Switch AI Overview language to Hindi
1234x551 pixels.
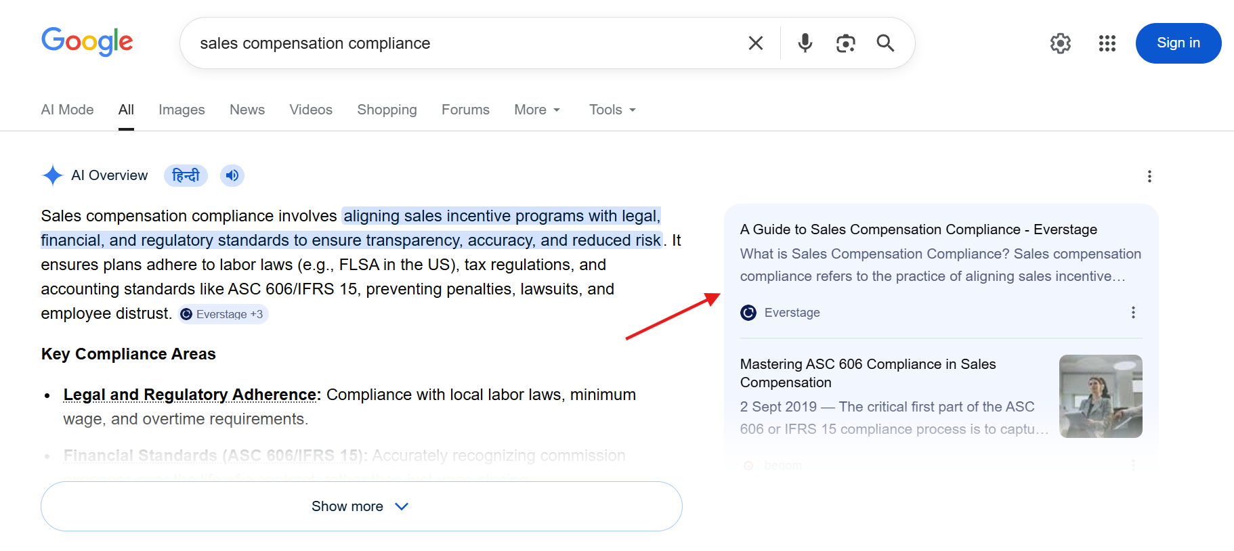(186, 176)
